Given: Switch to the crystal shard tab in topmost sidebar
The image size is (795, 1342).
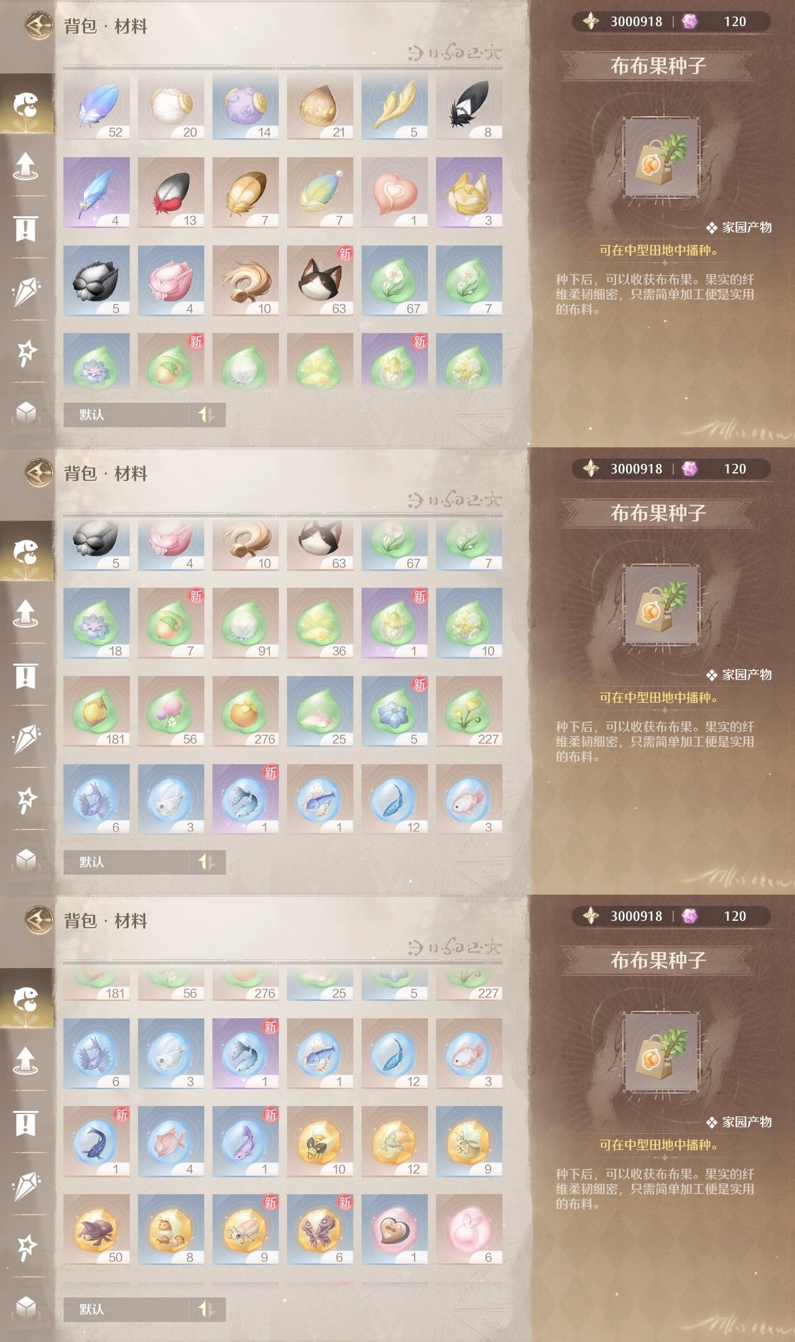Looking at the screenshot, I should pos(26,290).
